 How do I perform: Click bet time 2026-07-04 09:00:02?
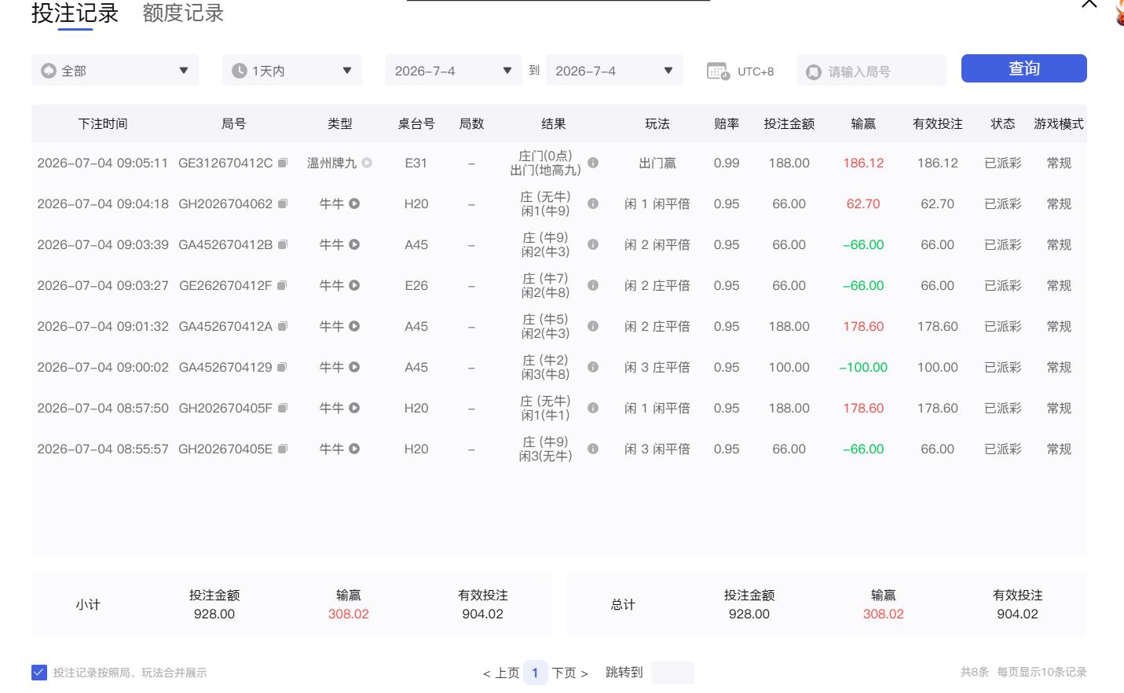tap(103, 367)
